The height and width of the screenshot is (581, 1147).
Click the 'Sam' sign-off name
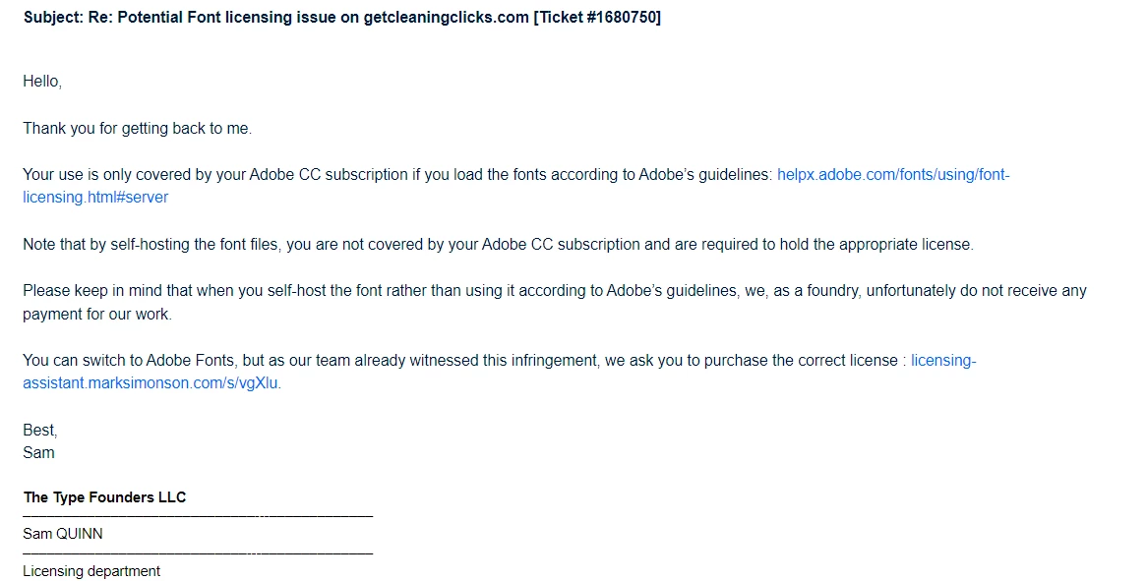click(38, 452)
